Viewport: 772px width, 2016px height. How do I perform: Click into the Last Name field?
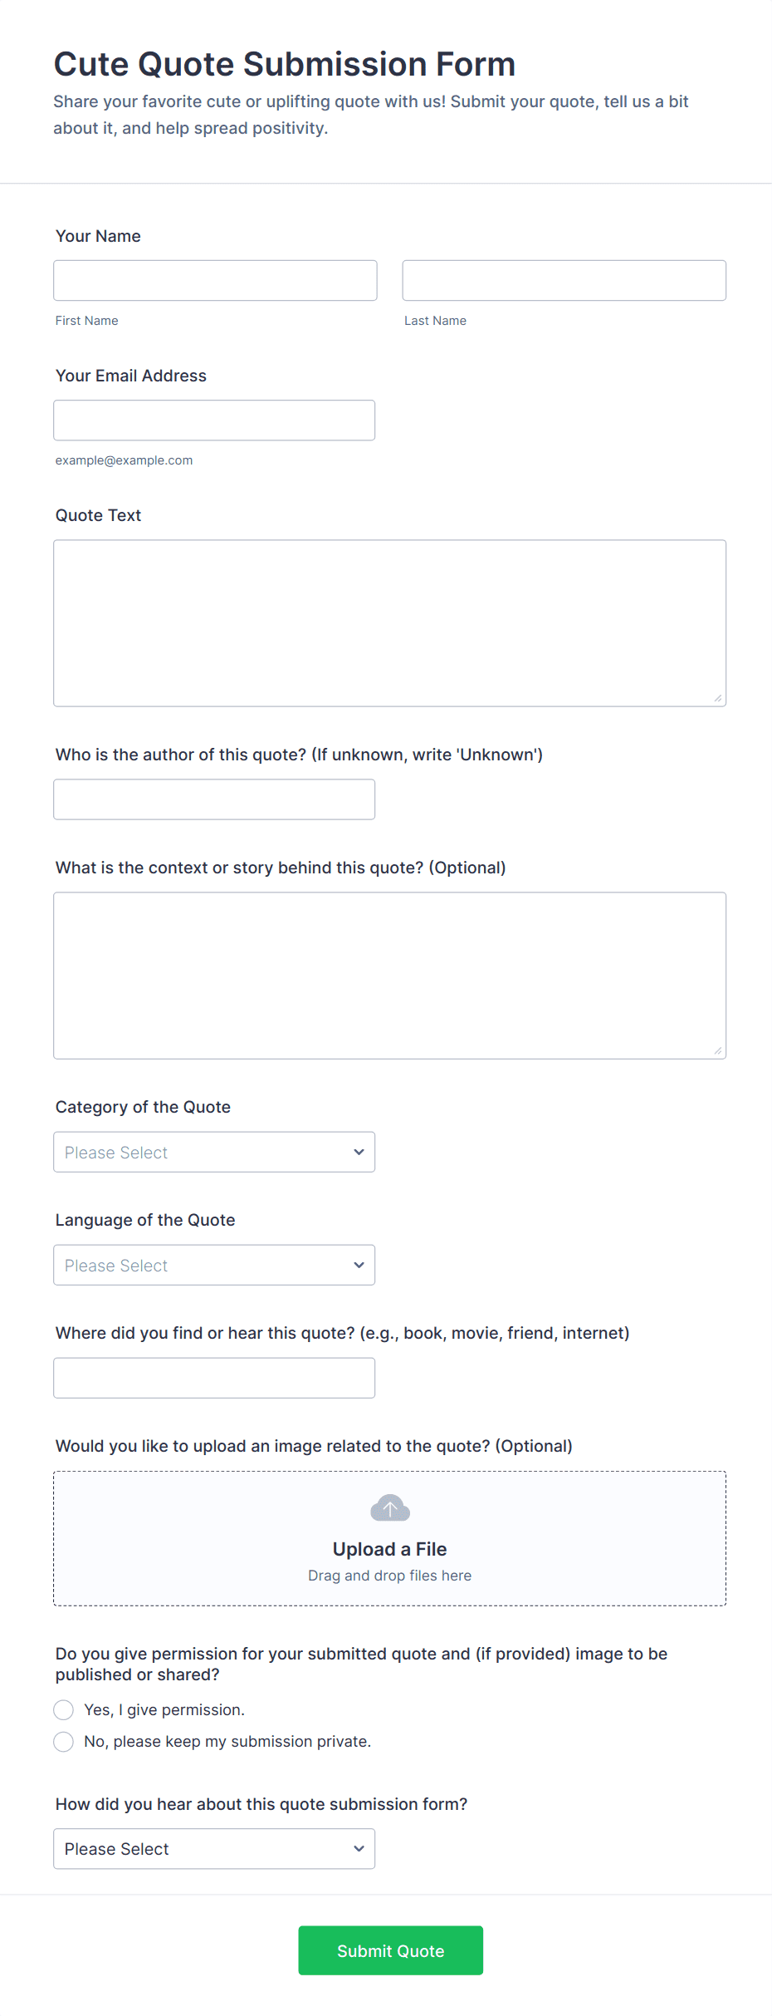coord(564,280)
